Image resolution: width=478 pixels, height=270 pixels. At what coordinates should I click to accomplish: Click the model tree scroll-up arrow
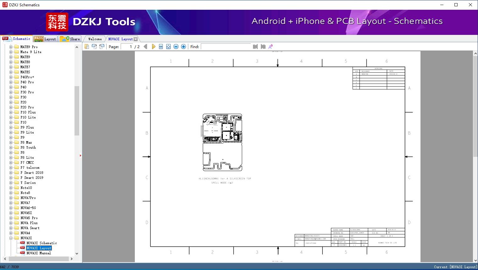[77, 47]
